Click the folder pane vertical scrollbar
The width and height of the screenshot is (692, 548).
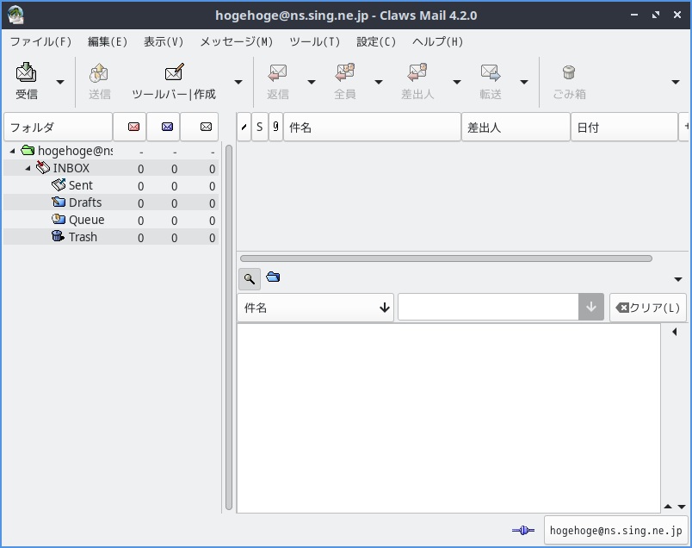tap(229, 327)
